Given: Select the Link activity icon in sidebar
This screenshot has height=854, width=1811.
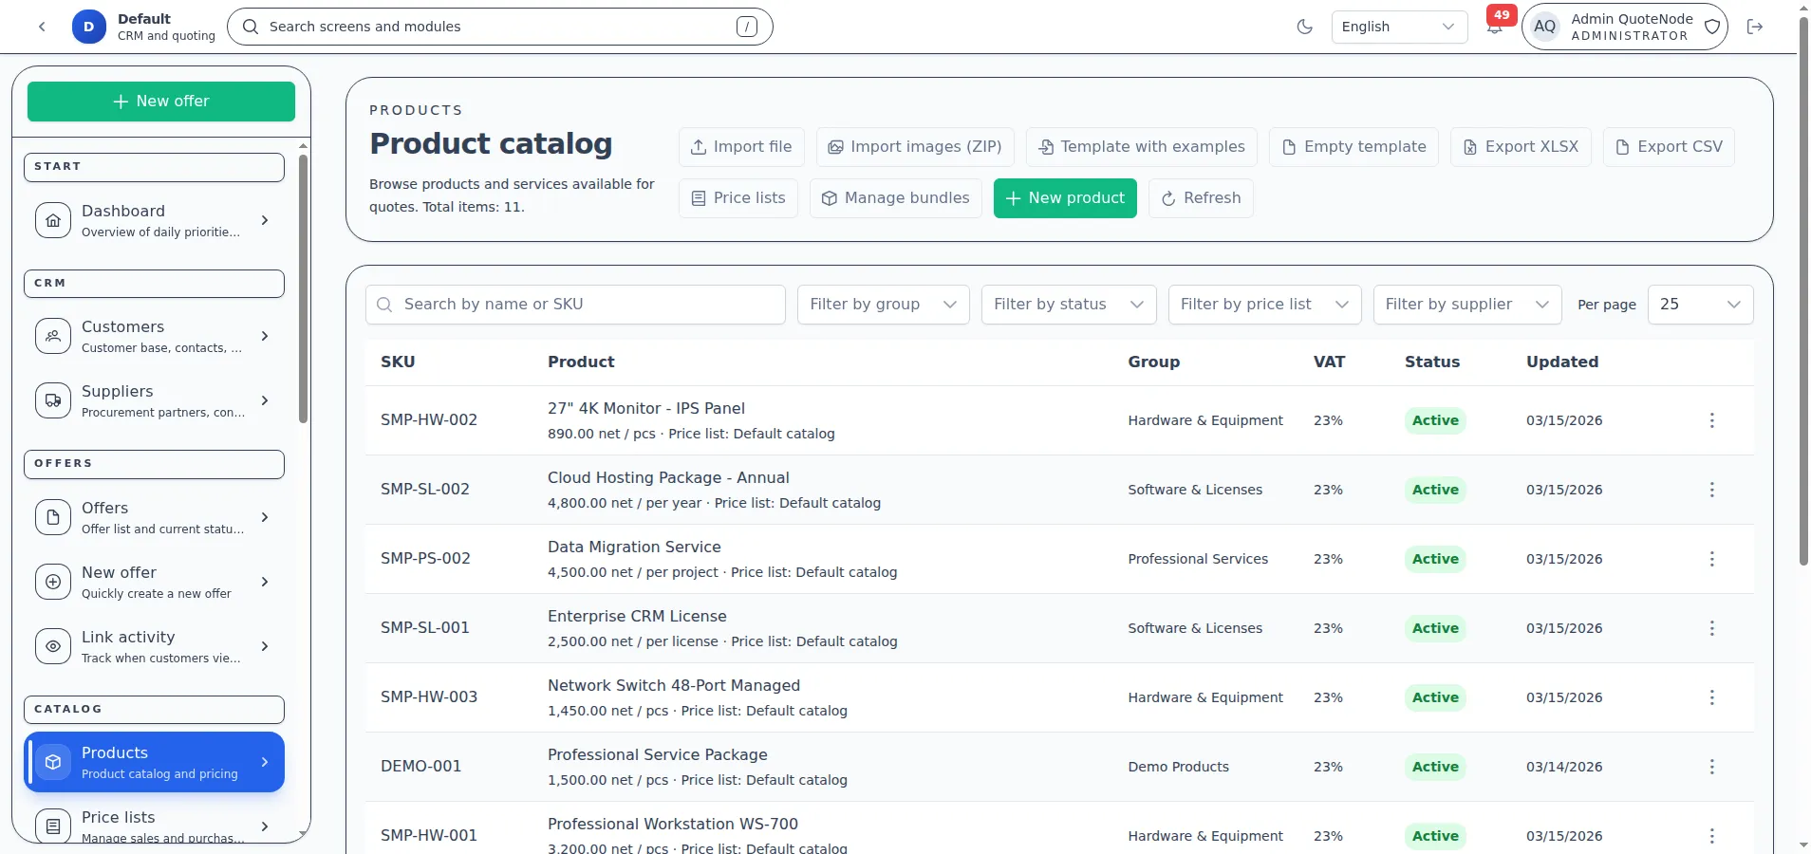Looking at the screenshot, I should click(53, 646).
